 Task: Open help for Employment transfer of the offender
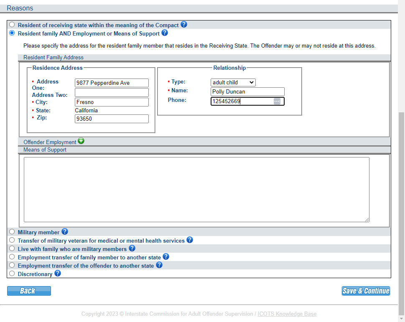159,265
